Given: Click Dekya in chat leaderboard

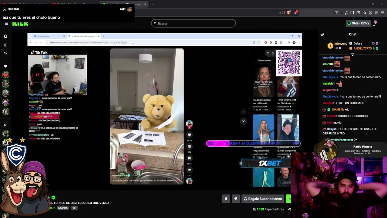Looking at the screenshot, I should coord(358,44).
